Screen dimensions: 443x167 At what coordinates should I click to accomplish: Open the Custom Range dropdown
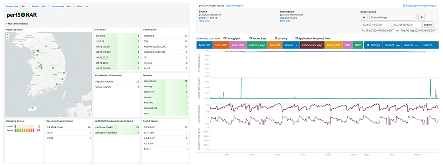(393, 17)
